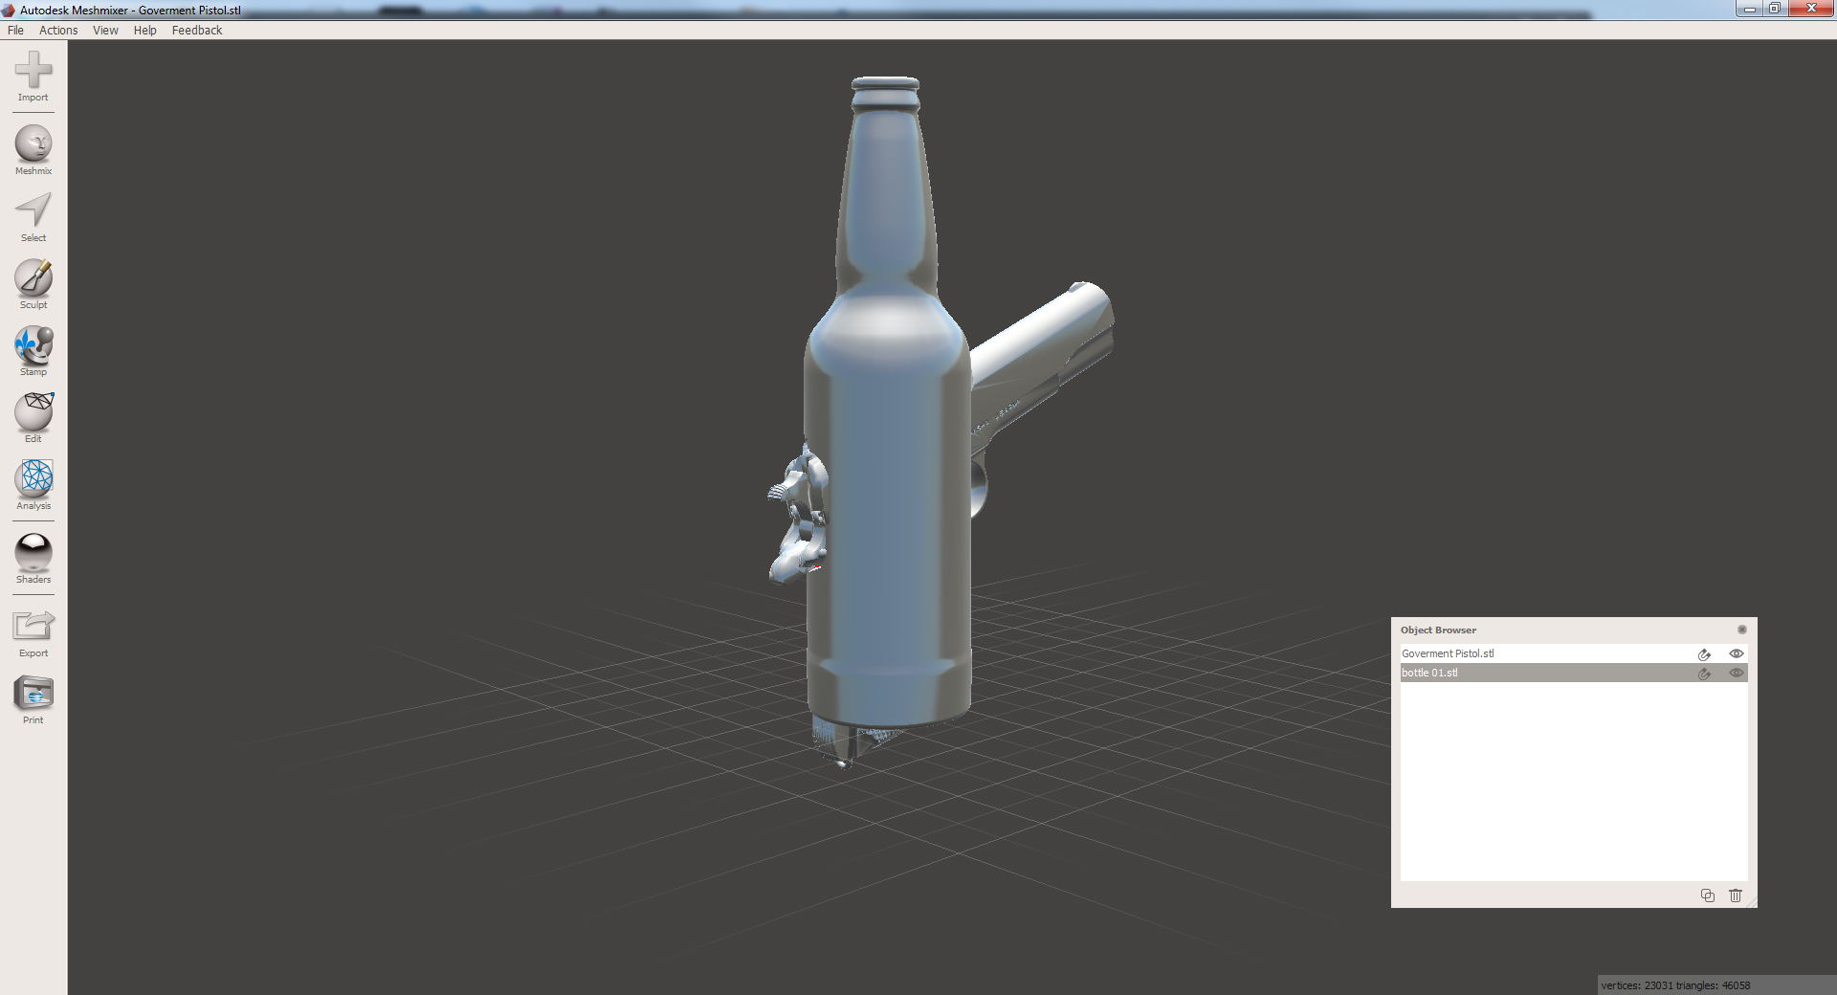Open the File menu
Image resolution: width=1837 pixels, height=995 pixels.
pos(15,31)
